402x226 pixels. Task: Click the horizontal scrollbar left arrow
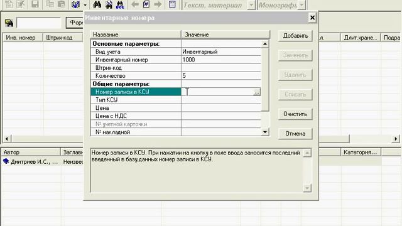[x=7, y=139]
